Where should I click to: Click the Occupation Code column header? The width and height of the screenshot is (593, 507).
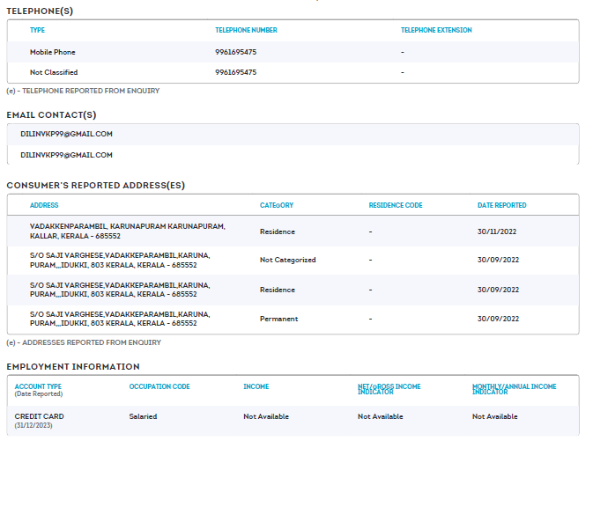(x=159, y=386)
